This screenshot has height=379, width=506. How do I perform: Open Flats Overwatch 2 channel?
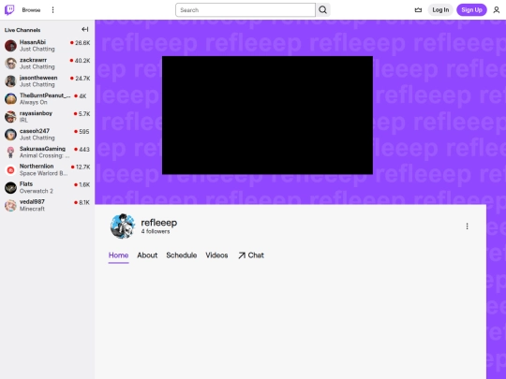coord(48,187)
